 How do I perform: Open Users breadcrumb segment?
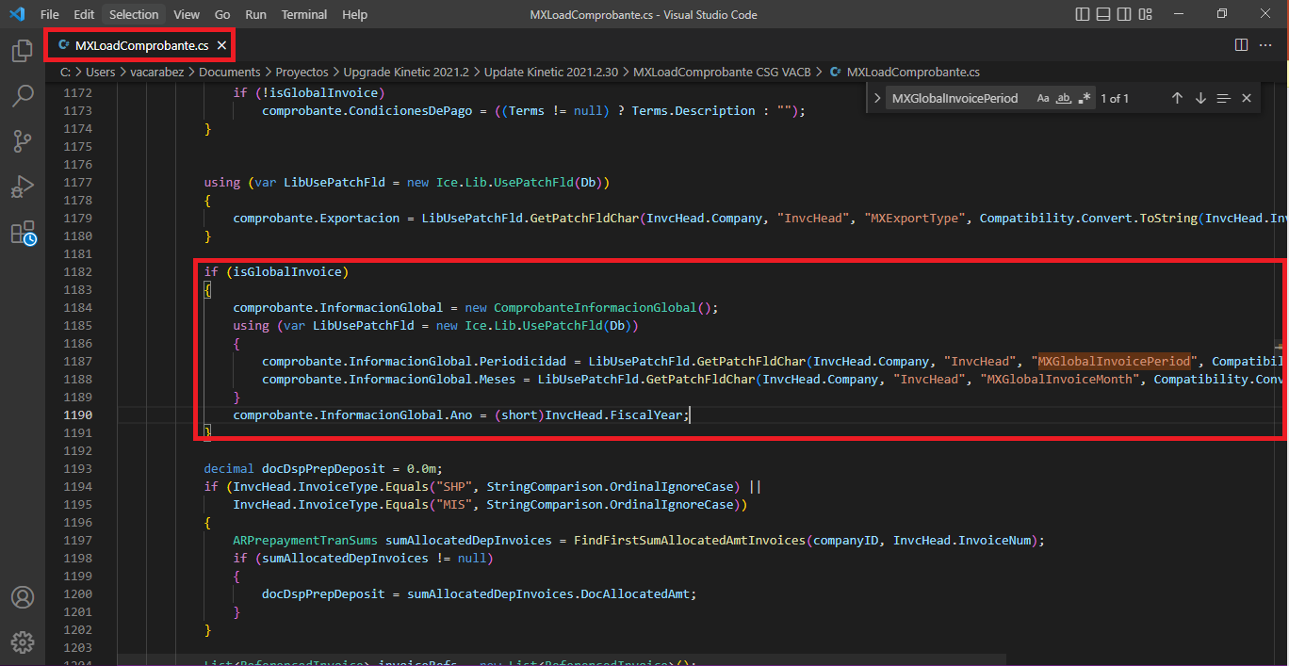coord(100,72)
